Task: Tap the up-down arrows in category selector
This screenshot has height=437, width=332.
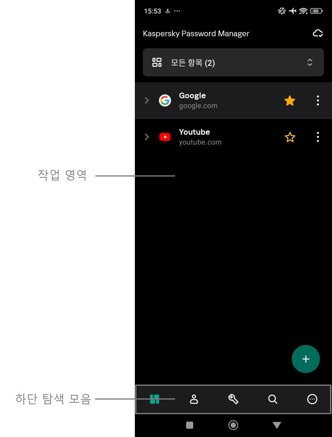Action: coord(310,62)
